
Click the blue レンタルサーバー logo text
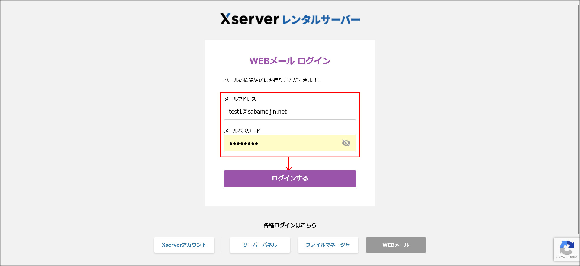tap(321, 20)
